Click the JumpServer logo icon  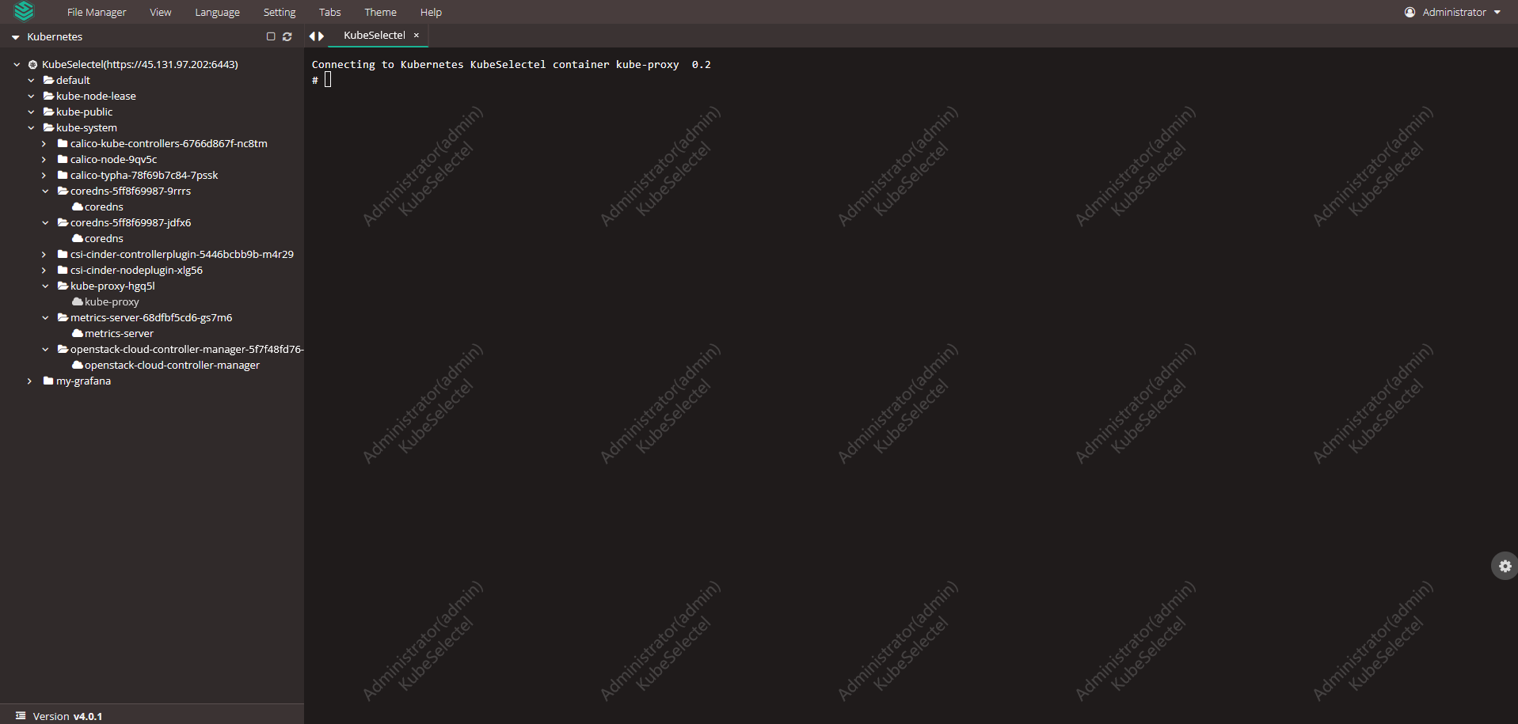click(x=25, y=11)
